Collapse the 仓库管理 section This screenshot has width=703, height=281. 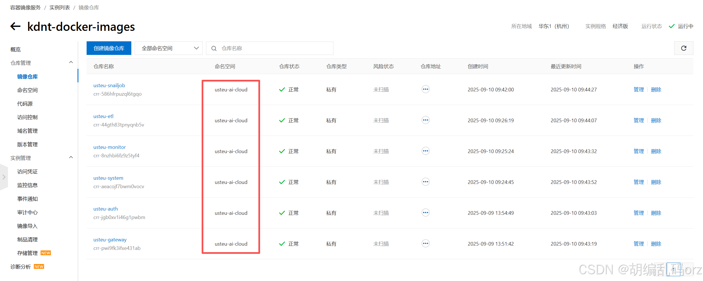[71, 62]
